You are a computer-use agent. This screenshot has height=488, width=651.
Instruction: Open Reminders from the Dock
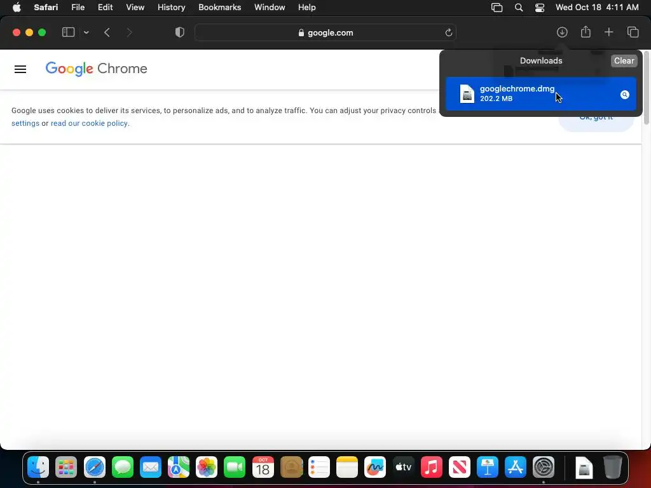(x=319, y=468)
